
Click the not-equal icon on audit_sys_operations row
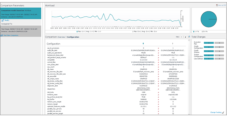(158, 53)
